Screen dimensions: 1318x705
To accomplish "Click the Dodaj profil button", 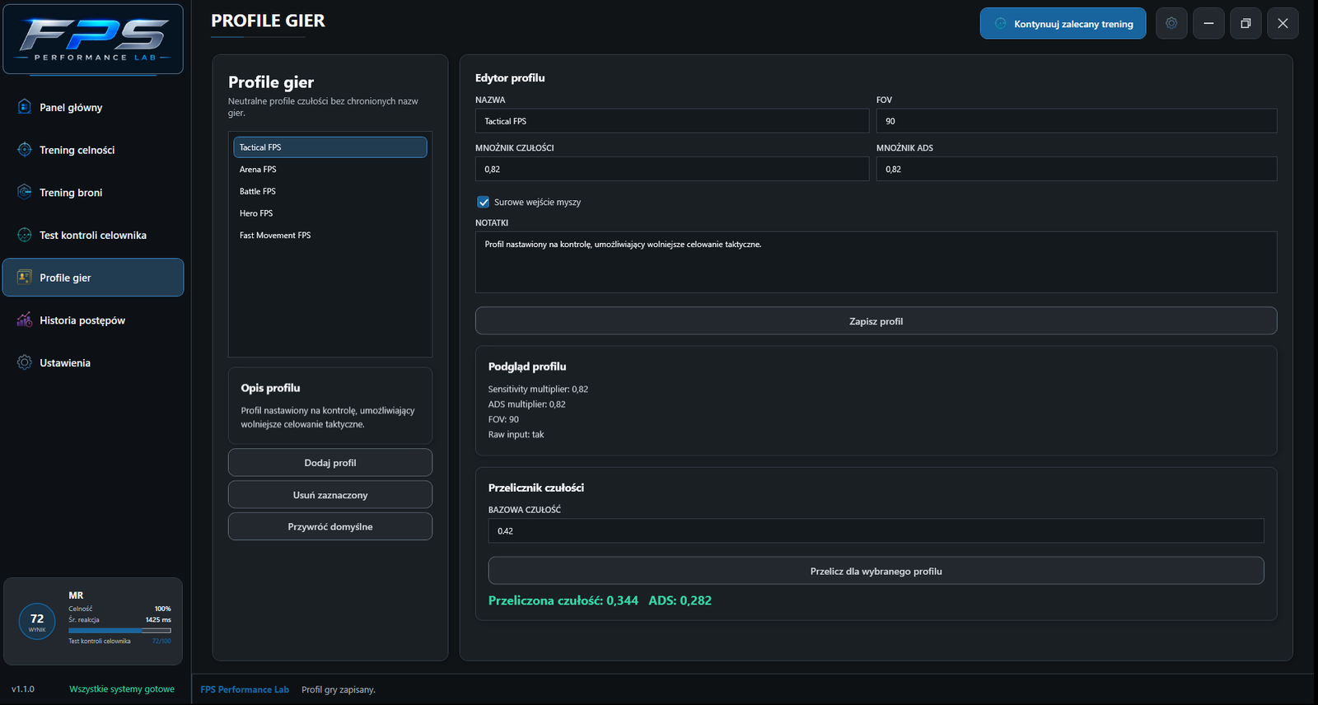I will click(x=329, y=463).
